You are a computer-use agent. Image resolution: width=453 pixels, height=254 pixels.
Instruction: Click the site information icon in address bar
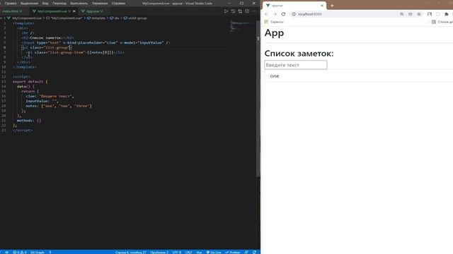[294, 14]
